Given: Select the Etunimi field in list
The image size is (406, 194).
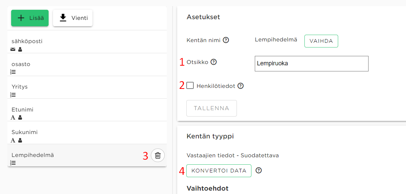Looking at the screenshot, I should pos(87,110).
